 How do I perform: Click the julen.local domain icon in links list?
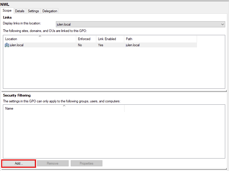tap(7, 45)
